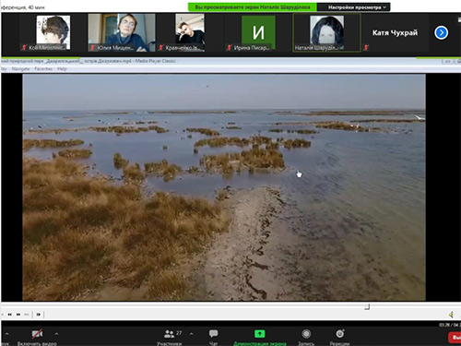Open the View Options dropdown at the top

(354, 7)
